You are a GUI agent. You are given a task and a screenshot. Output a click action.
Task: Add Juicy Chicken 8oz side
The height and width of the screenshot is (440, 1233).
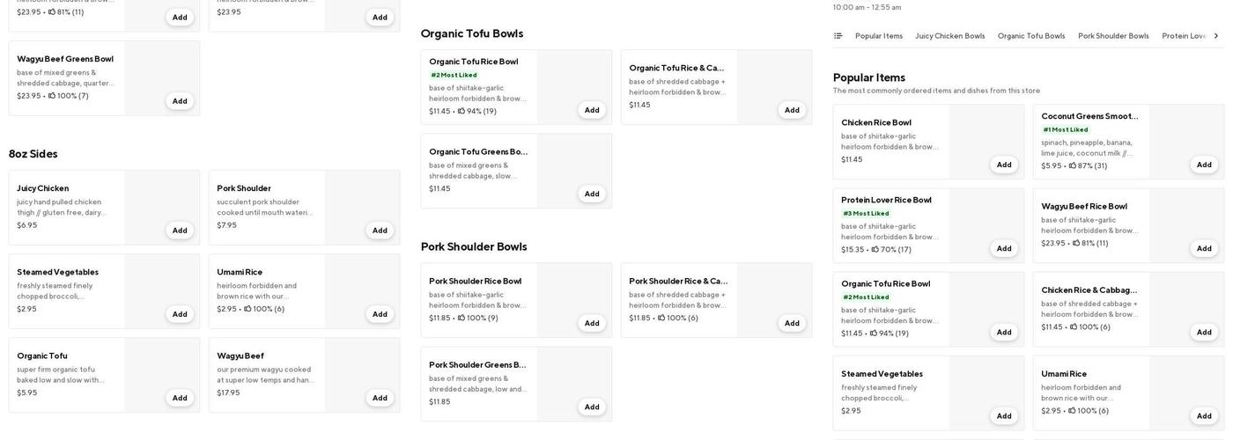pos(180,231)
